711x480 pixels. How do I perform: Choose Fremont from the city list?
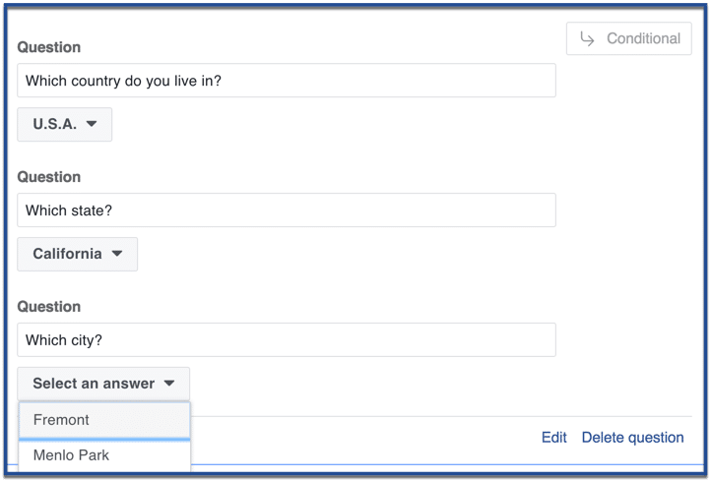(x=104, y=420)
